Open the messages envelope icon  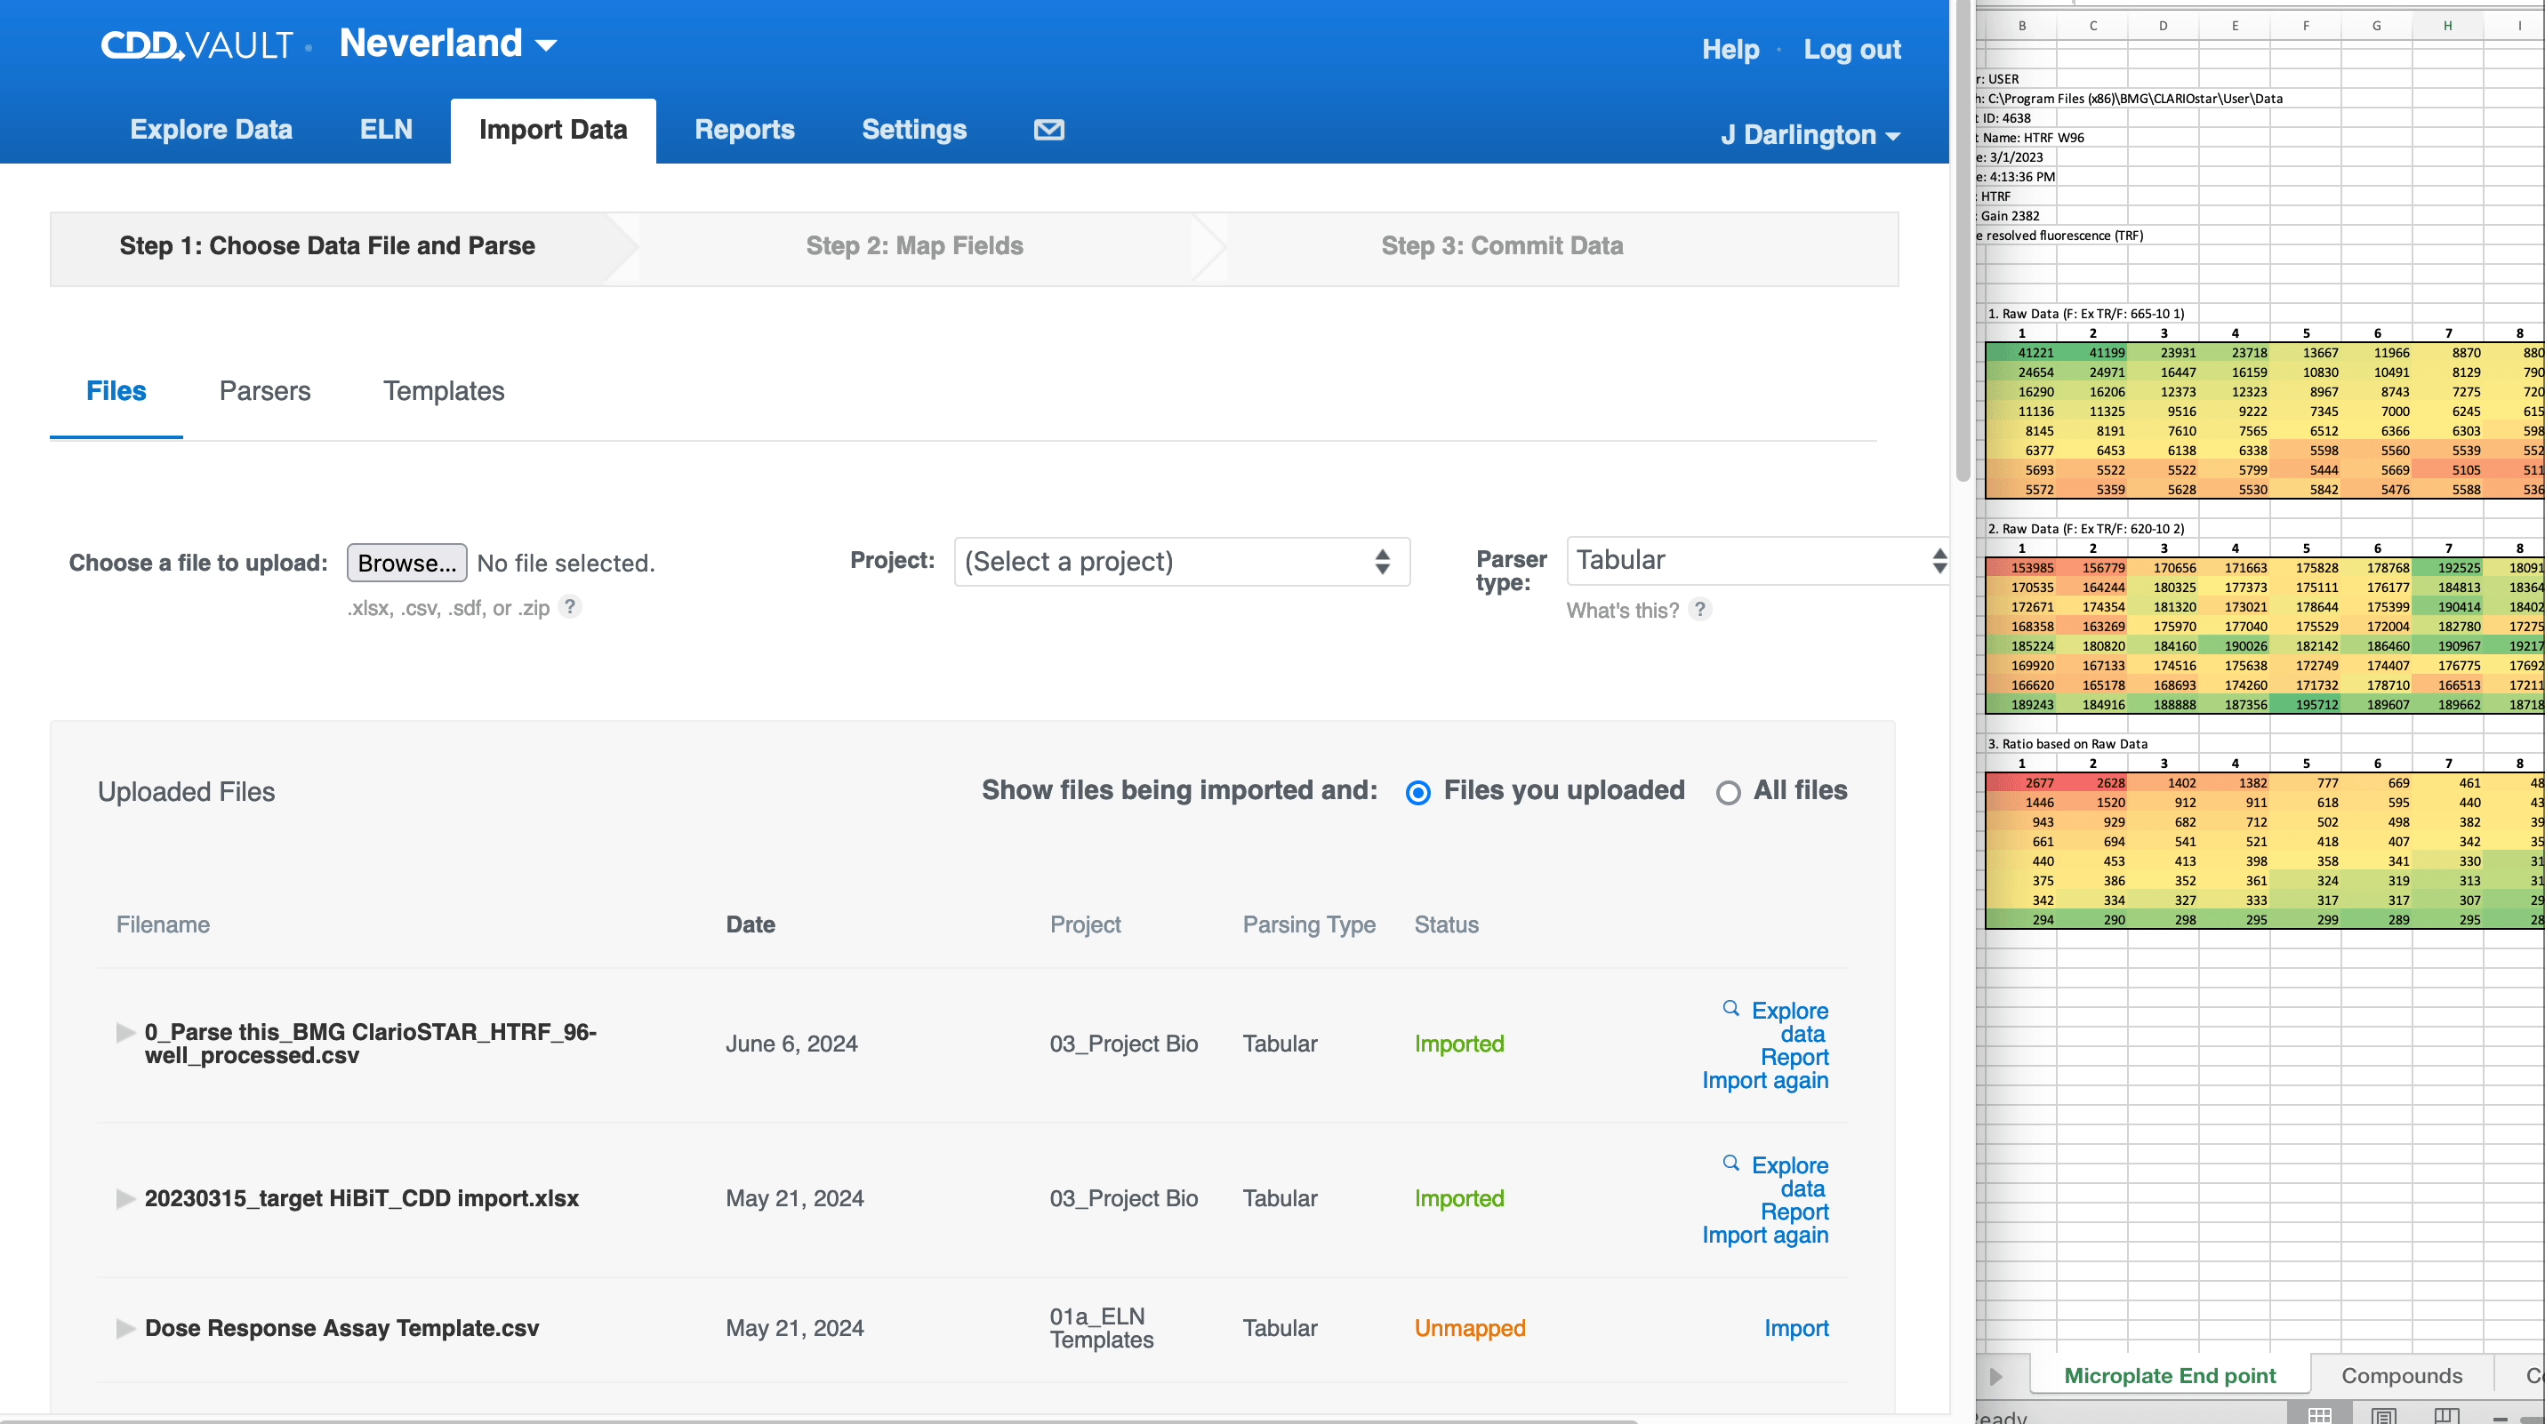pyautogui.click(x=1048, y=130)
